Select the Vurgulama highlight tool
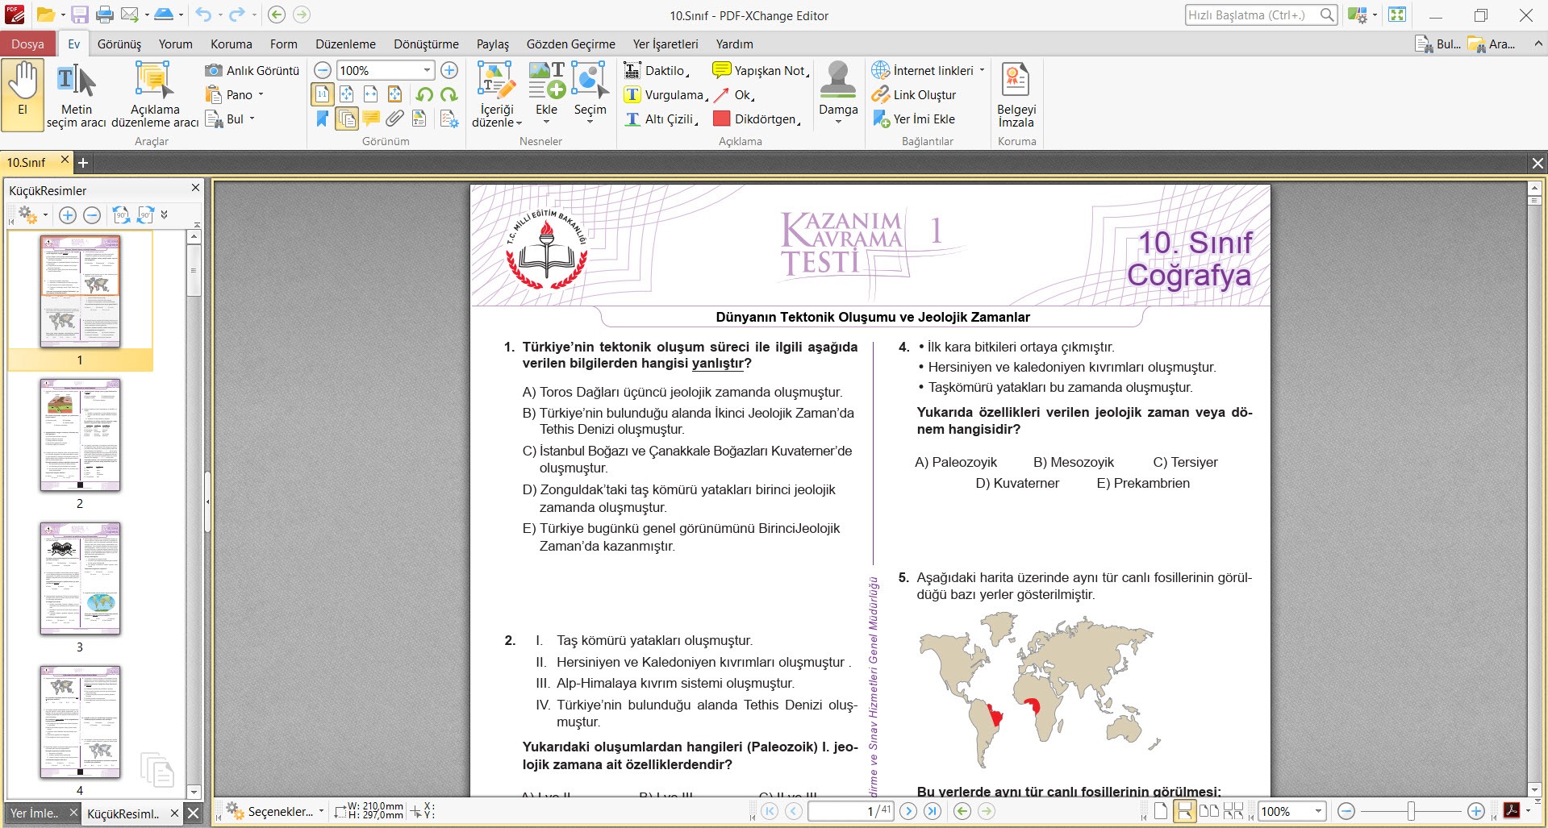1548x828 pixels. point(665,95)
